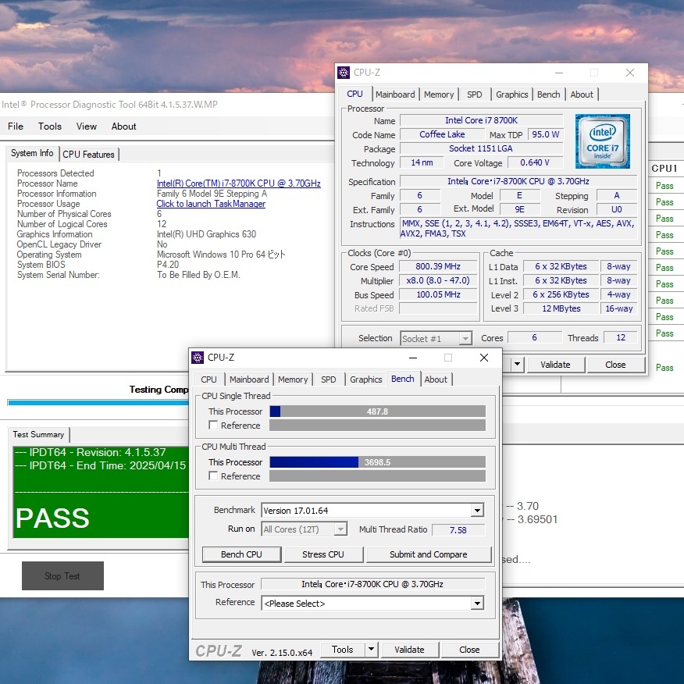Click the multi thread score bar 3698.5

(377, 462)
